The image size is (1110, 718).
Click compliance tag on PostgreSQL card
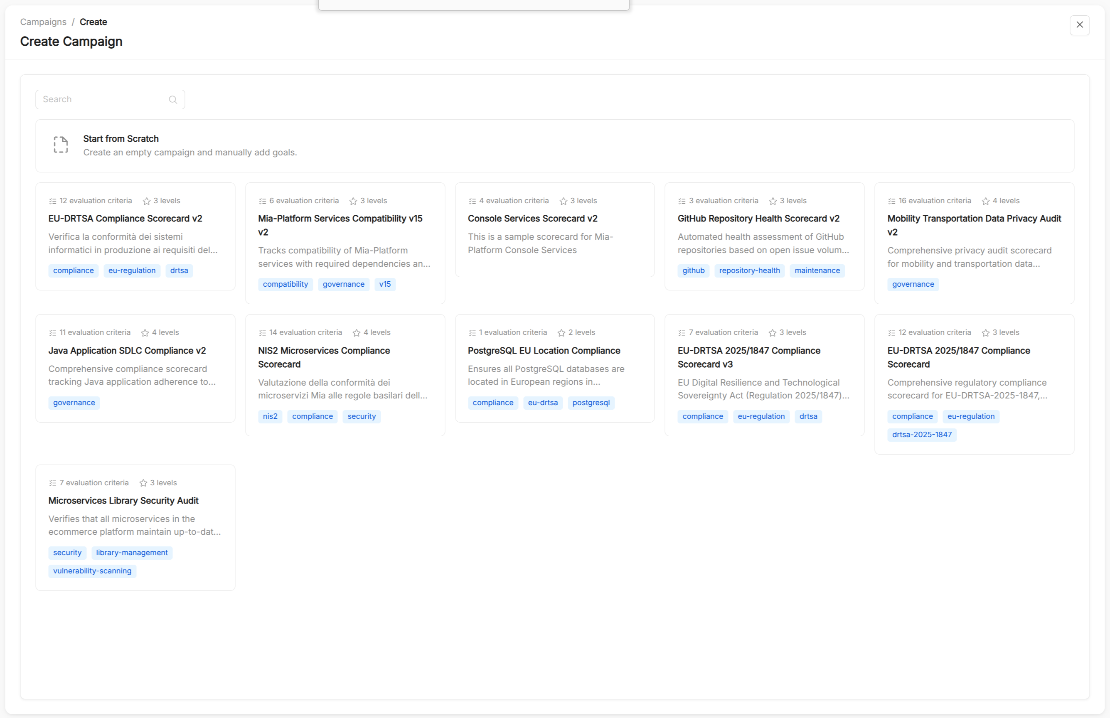click(x=493, y=403)
